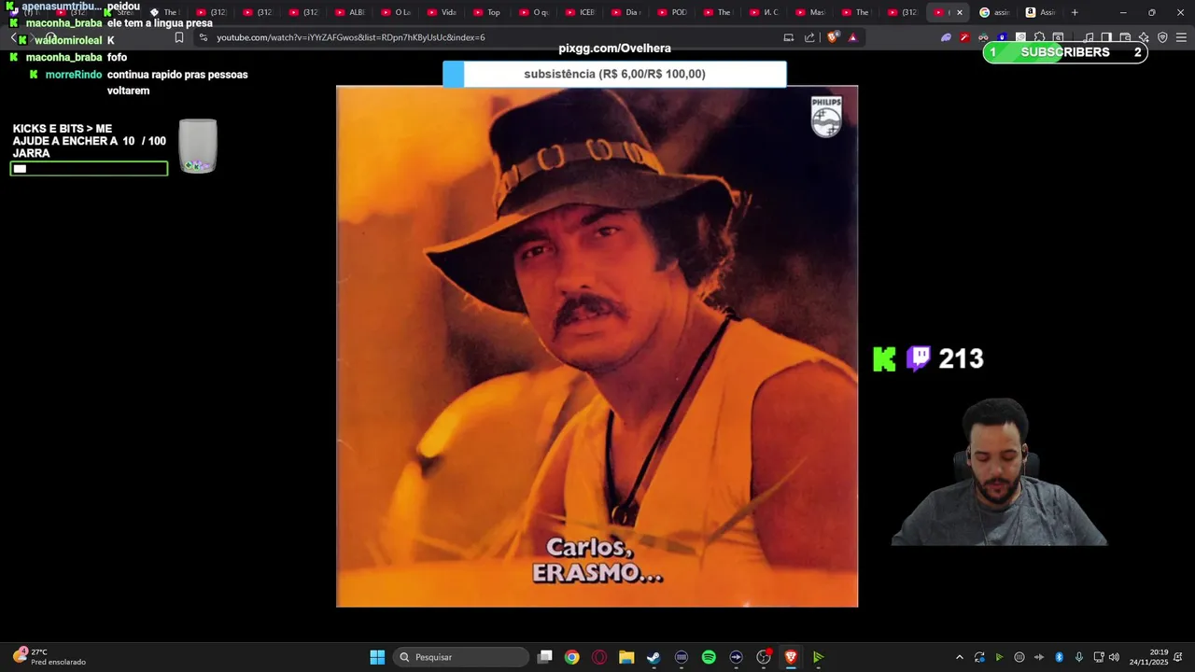The height and width of the screenshot is (672, 1195).
Task: Open site settings icon beside the URL
Action: click(x=204, y=37)
